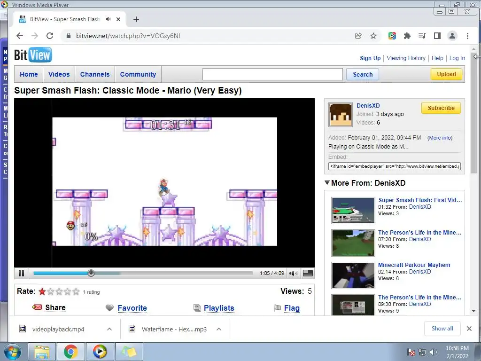
Task: Rate the video three stars
Action: (59, 291)
